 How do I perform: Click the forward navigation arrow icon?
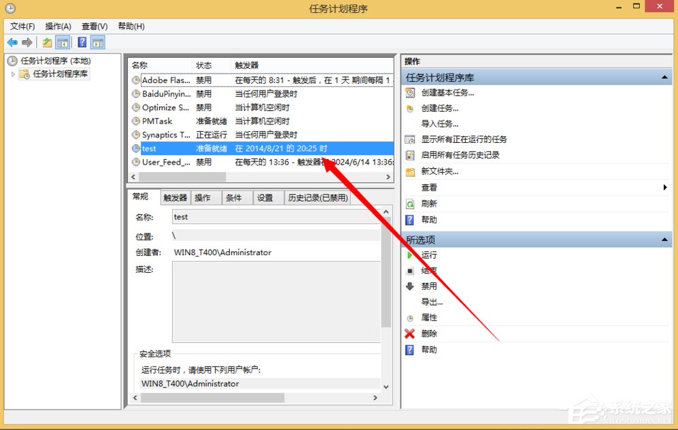coord(26,42)
